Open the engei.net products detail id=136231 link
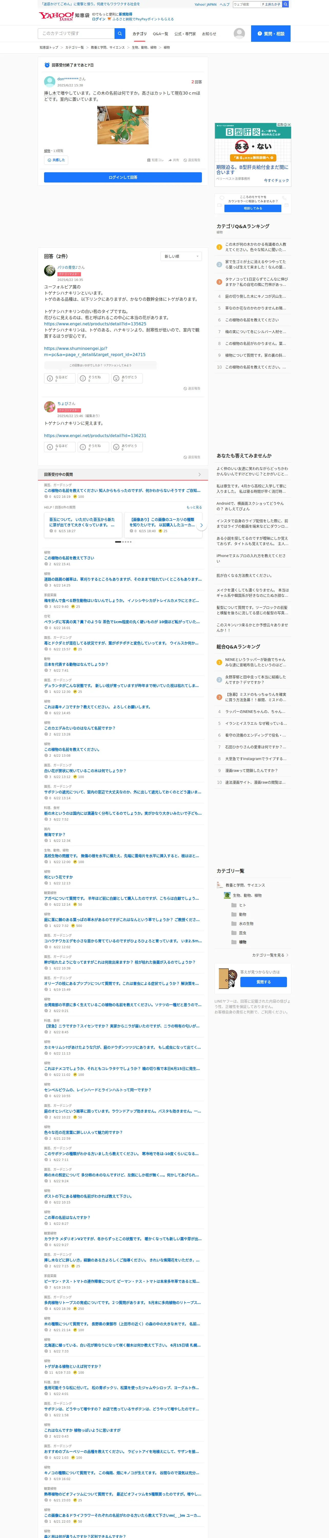329x1538 pixels. (x=95, y=435)
